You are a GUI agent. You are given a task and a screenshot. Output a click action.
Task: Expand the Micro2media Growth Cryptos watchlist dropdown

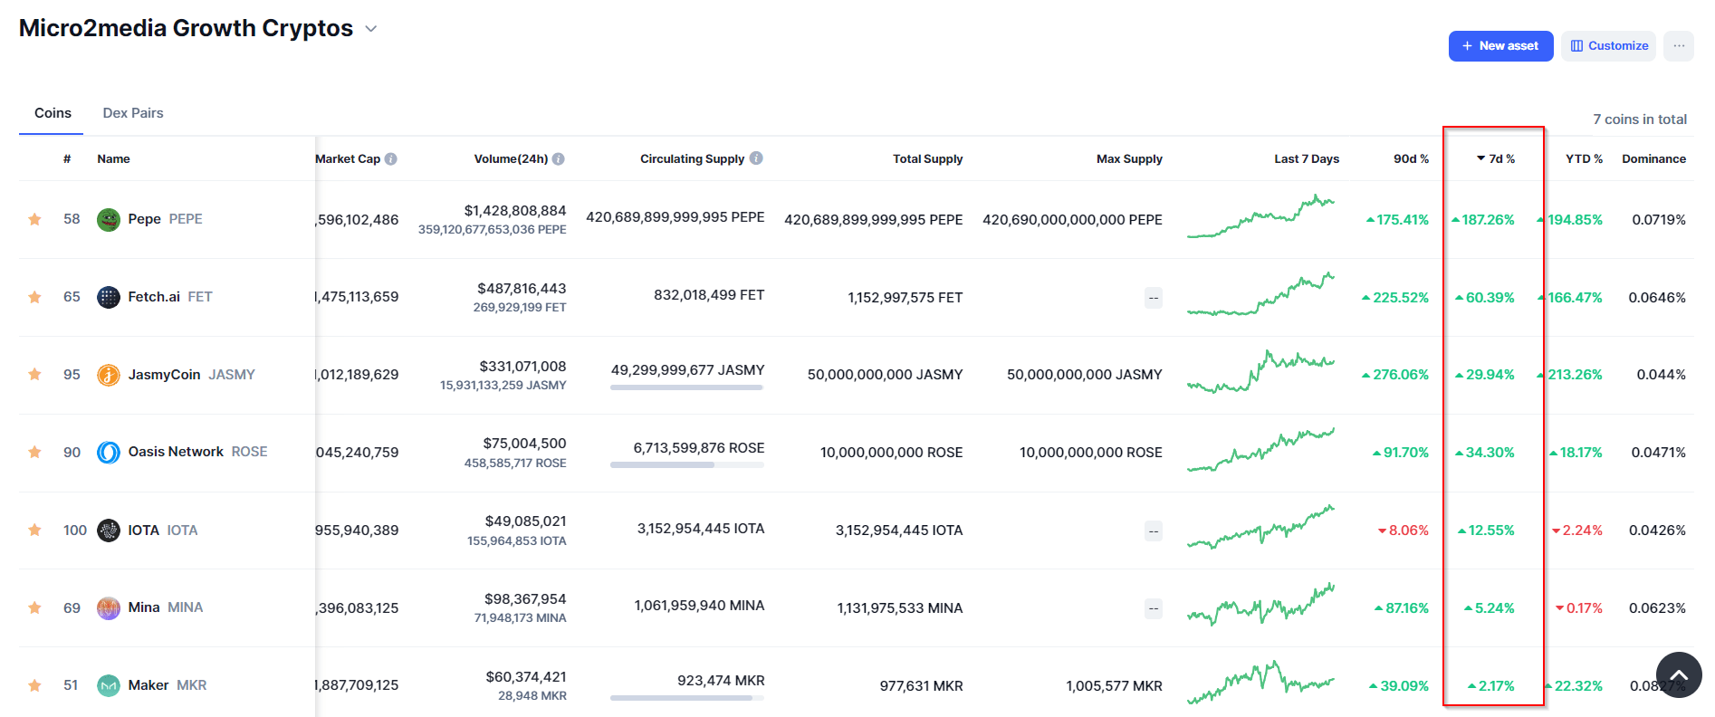point(370,29)
